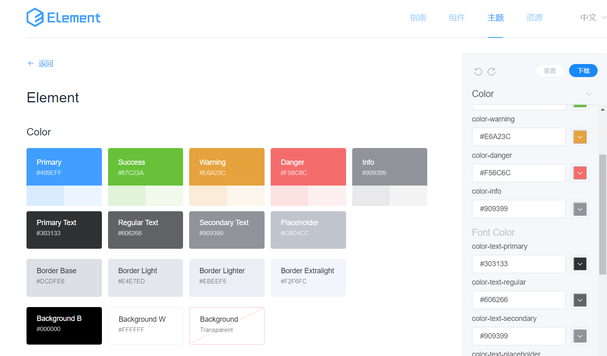Click the 'color-warning' label
The image size is (607, 356).
(x=493, y=119)
